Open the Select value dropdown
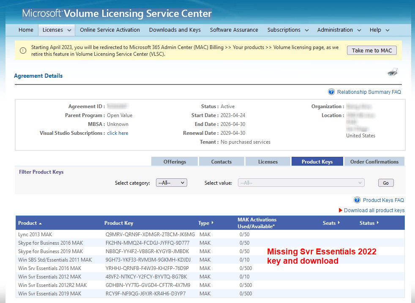The height and width of the screenshot is (303, 415). tap(301, 183)
